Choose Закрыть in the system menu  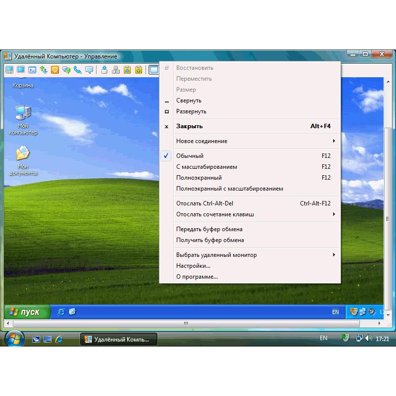pos(250,126)
